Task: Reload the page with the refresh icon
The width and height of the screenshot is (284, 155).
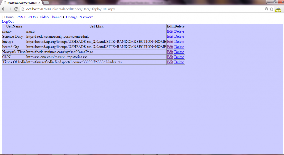Action: (16, 9)
